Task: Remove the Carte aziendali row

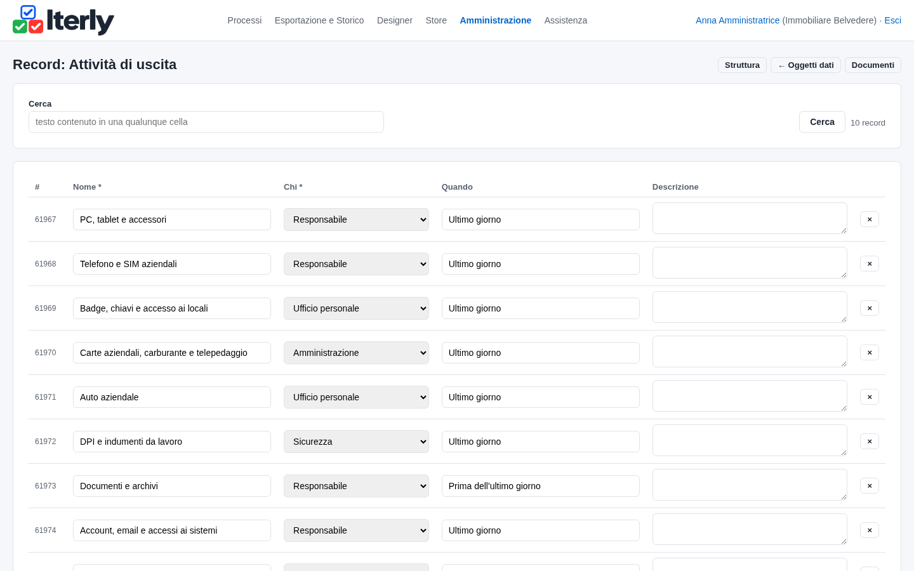Action: pyautogui.click(x=870, y=352)
